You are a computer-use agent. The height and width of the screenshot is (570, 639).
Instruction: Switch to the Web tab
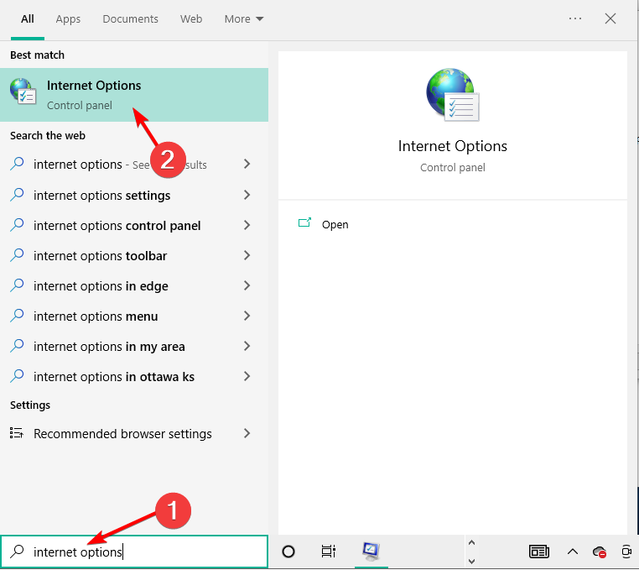coord(191,19)
